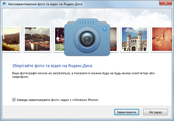Click description text Ваші фотографії ніколи не загубляться
Image resolution: width=174 pixels, height=121 pixels.
pos(41,73)
